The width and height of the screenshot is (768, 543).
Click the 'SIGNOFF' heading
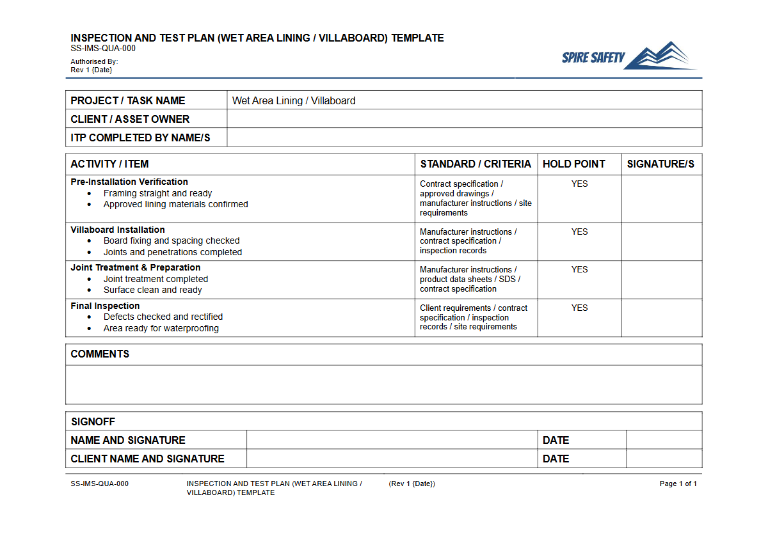[x=93, y=422]
